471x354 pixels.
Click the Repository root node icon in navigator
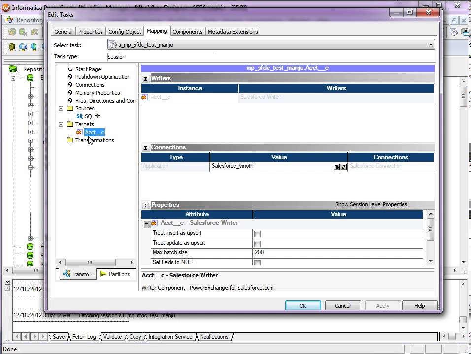pyautogui.click(x=13, y=69)
